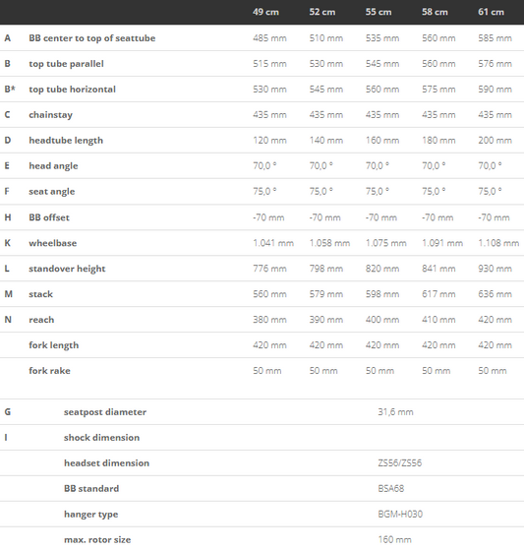This screenshot has width=524, height=551.
Task: Click the top tube parallel row label
Action: tap(67, 64)
